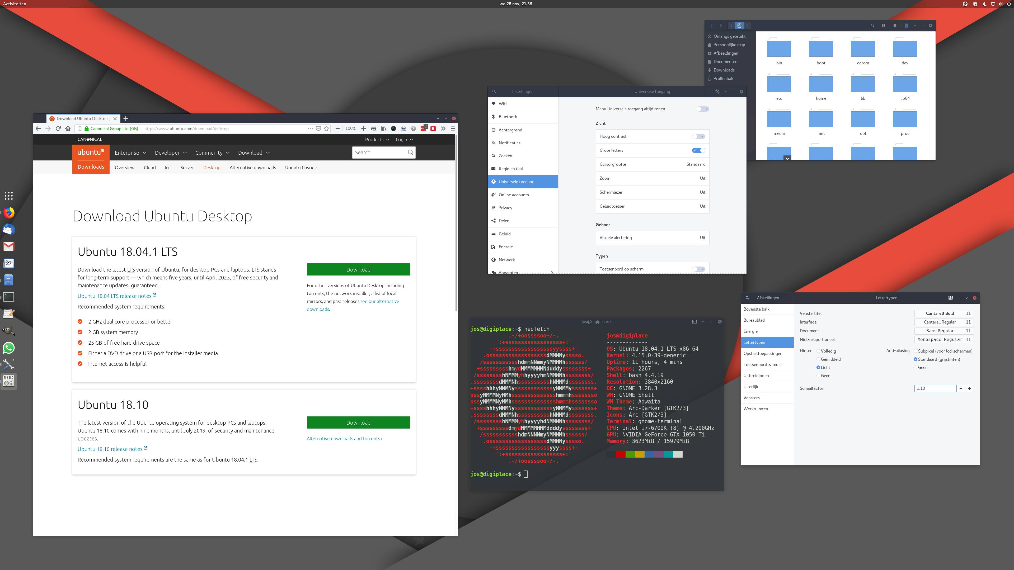Zoom in with plus in Firefox toolbar
Image resolution: width=1014 pixels, height=570 pixels.
pyautogui.click(x=363, y=129)
